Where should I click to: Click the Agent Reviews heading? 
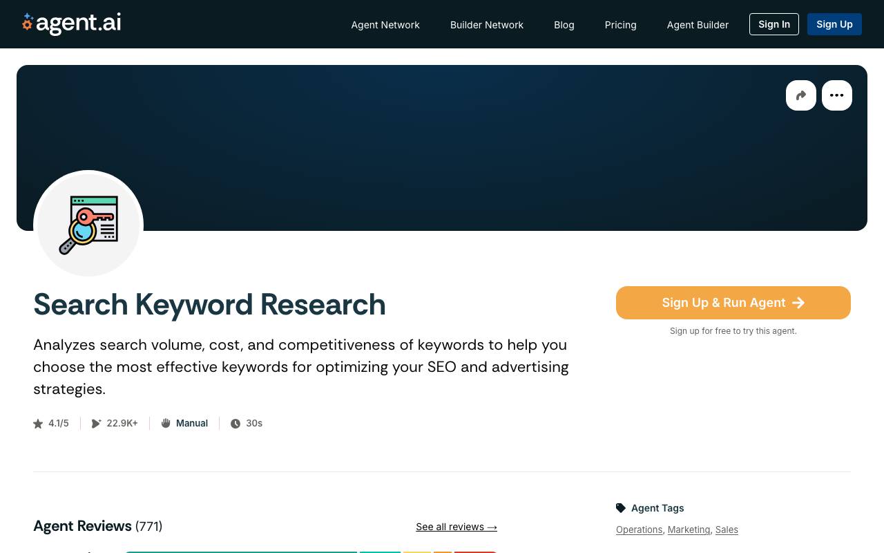tap(82, 526)
